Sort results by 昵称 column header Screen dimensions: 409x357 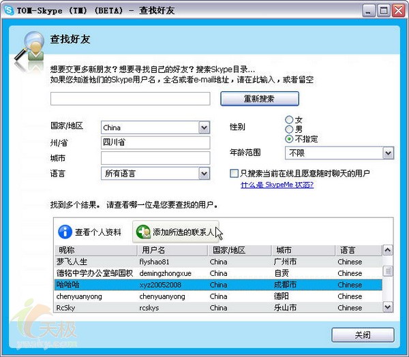95,251
